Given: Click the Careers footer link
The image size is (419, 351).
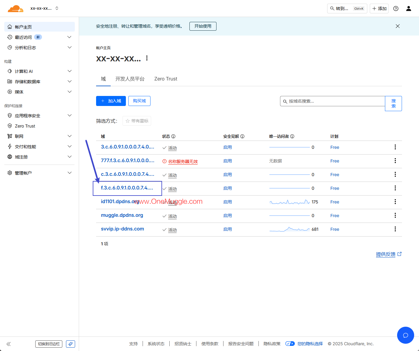Looking at the screenshot, I should tap(183, 344).
